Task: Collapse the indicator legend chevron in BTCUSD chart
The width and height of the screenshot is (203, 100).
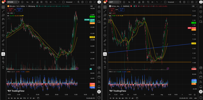Action: [x=9, y=18]
